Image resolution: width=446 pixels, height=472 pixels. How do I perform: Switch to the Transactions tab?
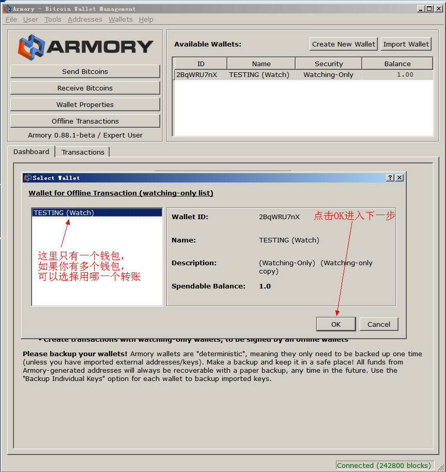pos(83,152)
